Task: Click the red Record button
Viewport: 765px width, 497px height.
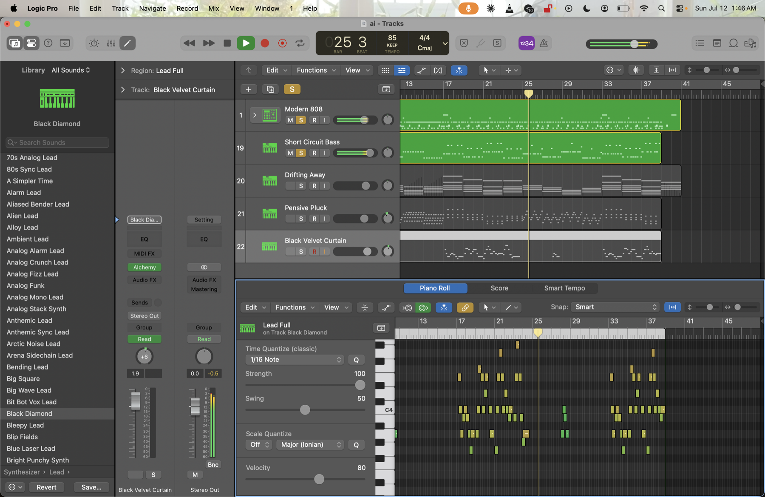Action: click(x=265, y=43)
